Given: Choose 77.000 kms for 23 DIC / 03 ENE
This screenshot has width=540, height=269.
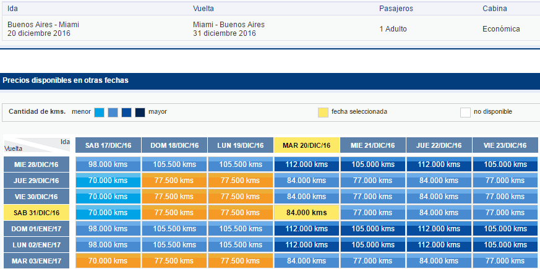Looking at the screenshot, I should [505, 261].
